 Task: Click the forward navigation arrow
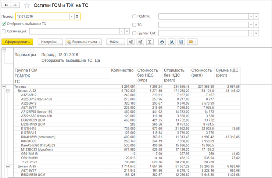[x=15, y=6]
